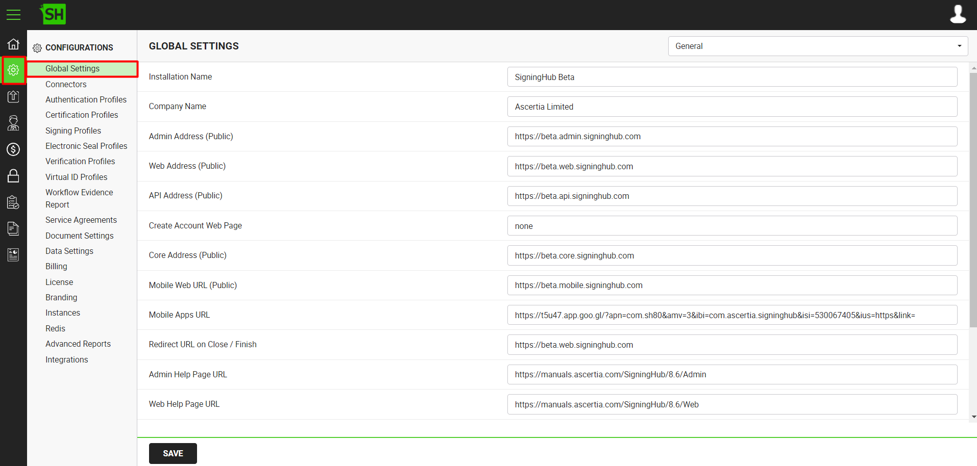The image size is (977, 466).
Task: Open Verification Profiles
Action: tap(80, 161)
